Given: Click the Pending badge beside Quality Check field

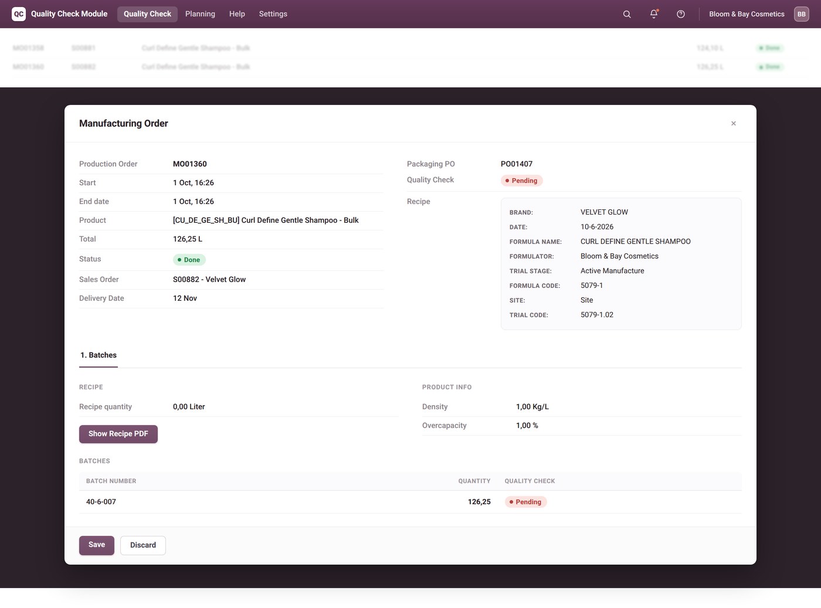Looking at the screenshot, I should 522,181.
